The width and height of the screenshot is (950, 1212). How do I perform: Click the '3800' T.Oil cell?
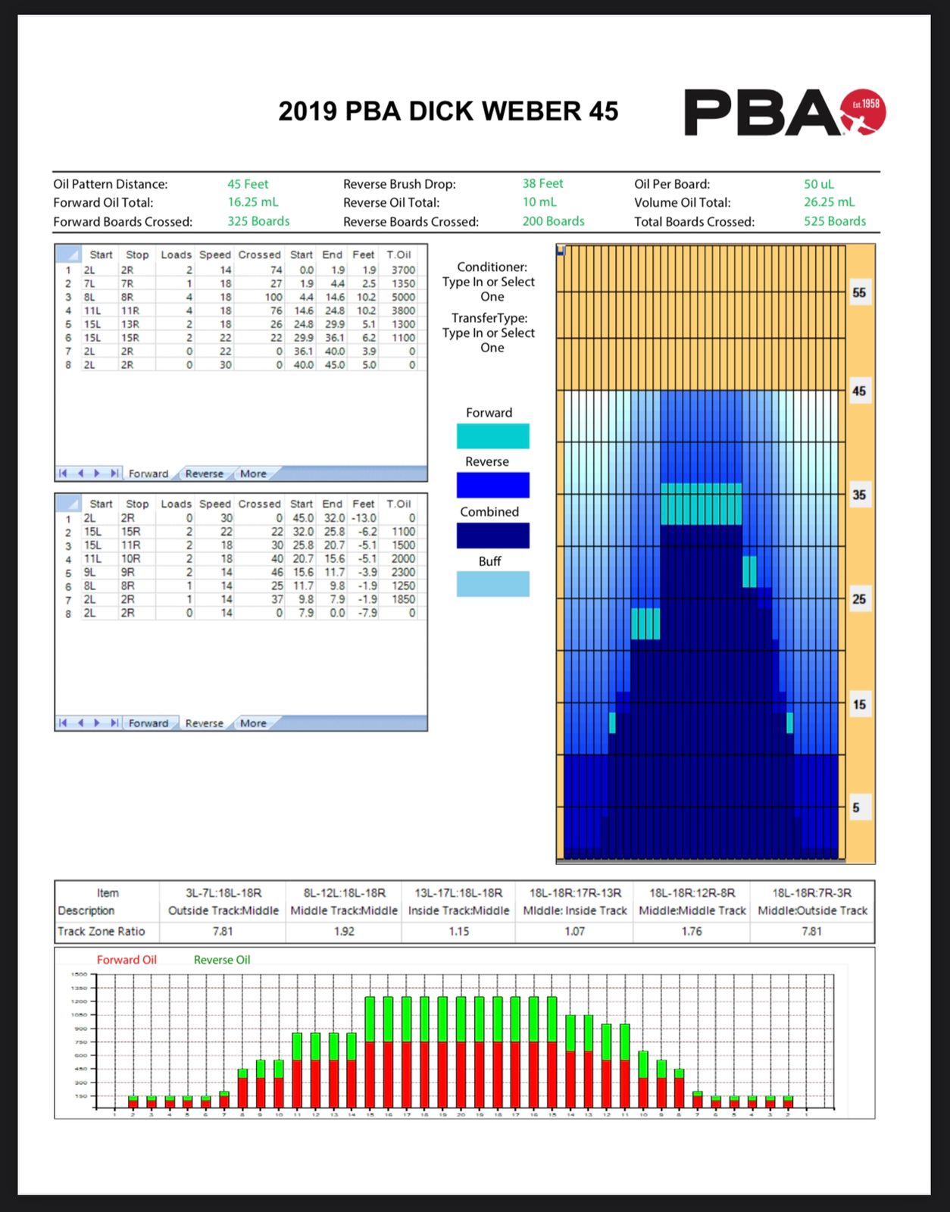[403, 311]
